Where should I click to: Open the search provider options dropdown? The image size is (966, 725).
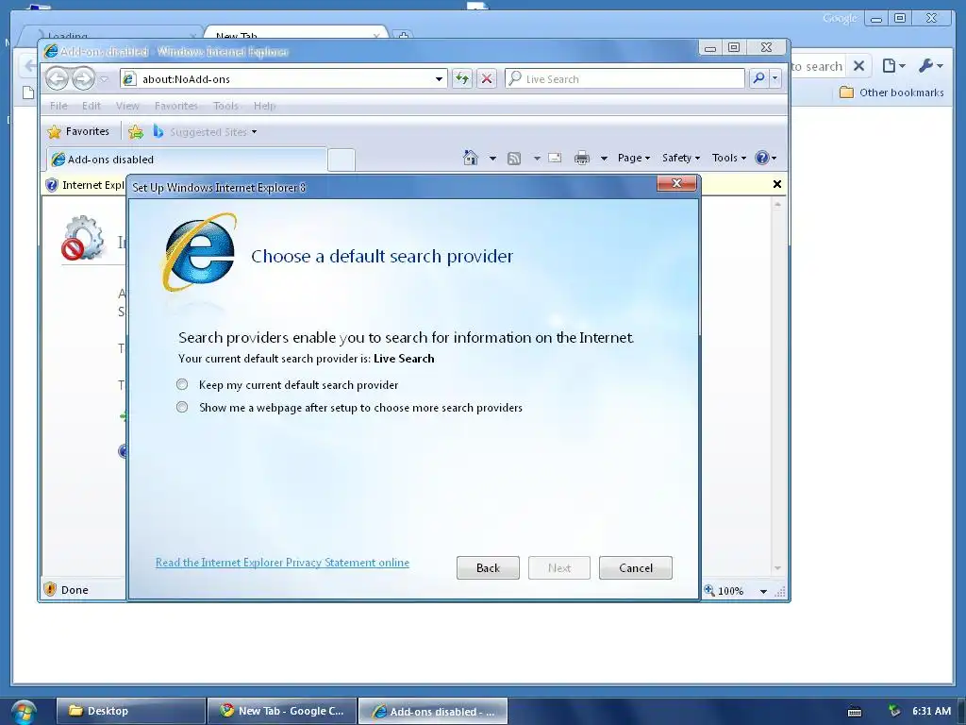775,78
